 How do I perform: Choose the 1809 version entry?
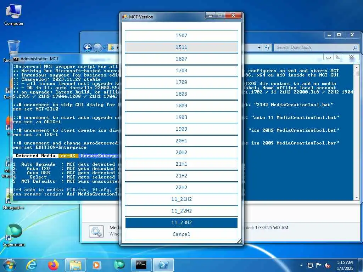[x=181, y=106]
